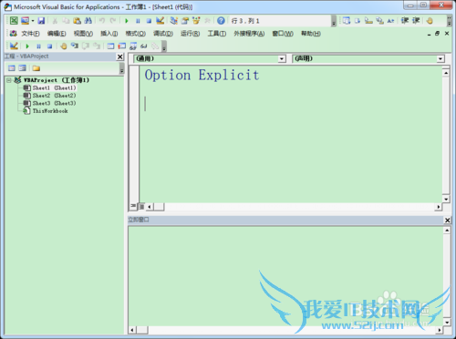This screenshot has width=456, height=339.
Task: Click Break (pause) on the standard toolbar
Action: pos(138,21)
